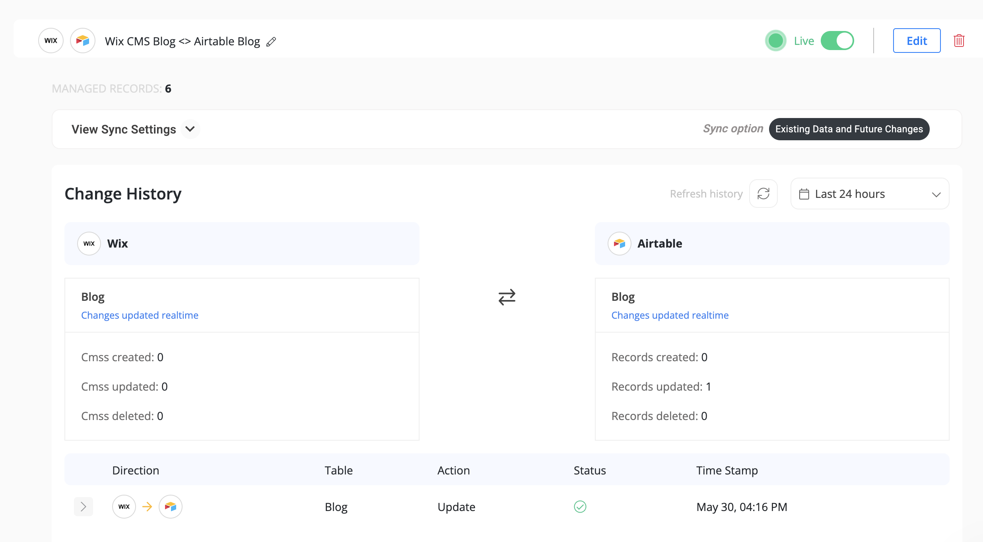Click the Action column header

click(454, 470)
